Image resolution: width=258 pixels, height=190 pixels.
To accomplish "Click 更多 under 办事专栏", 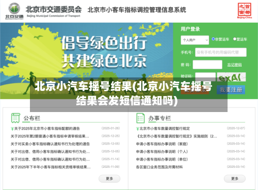I will point(235,179).
